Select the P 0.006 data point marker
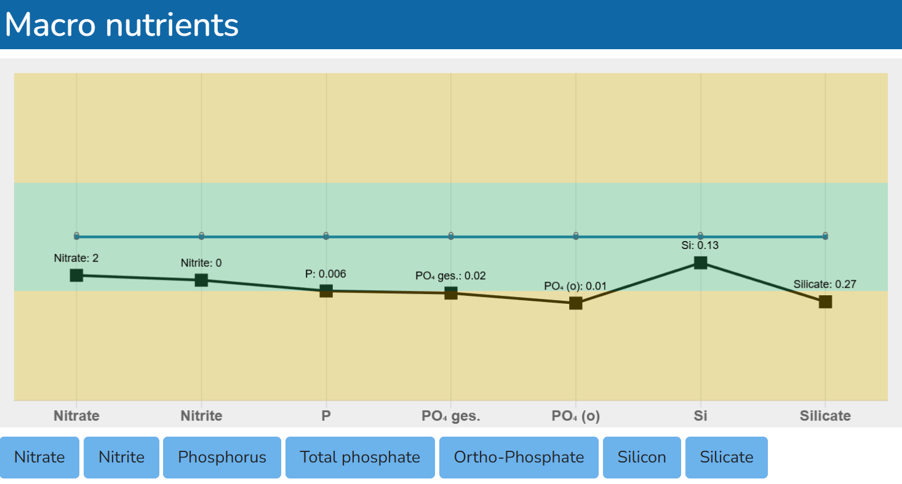 pos(326,291)
